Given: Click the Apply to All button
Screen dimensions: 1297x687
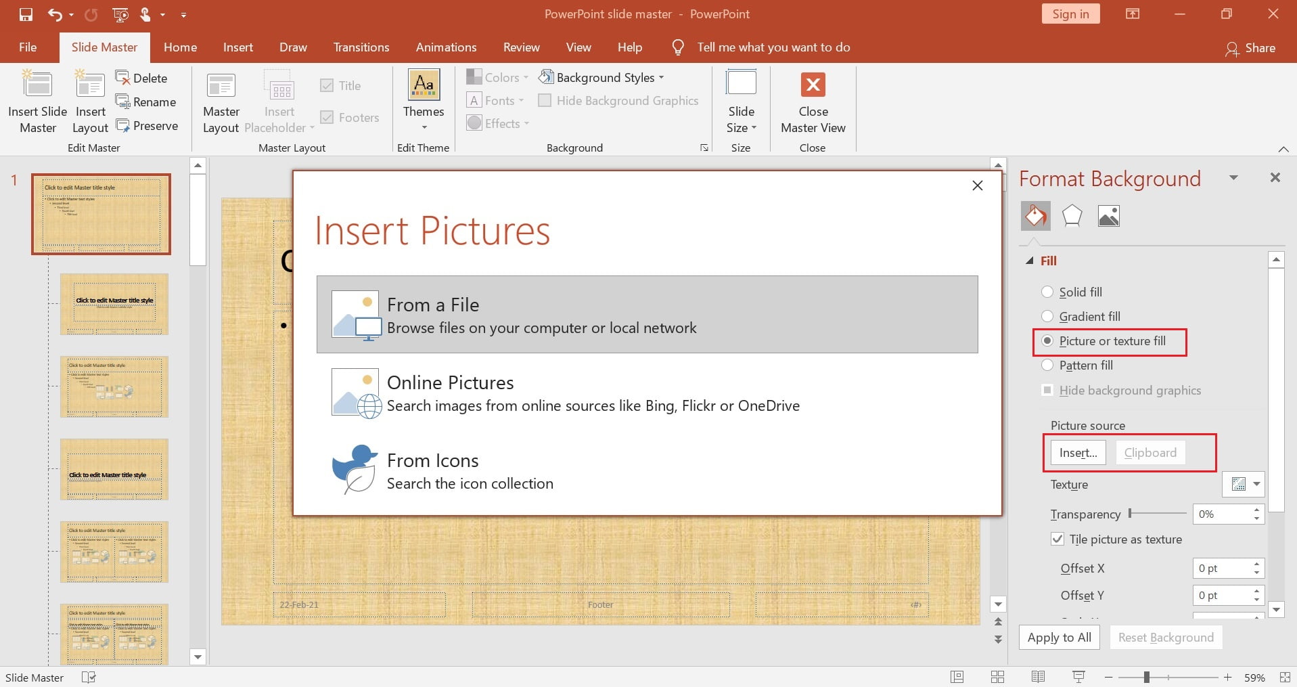Looking at the screenshot, I should [x=1058, y=637].
